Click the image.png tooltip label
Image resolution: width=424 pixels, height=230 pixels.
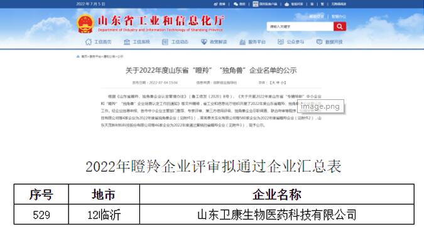[x=320, y=106]
